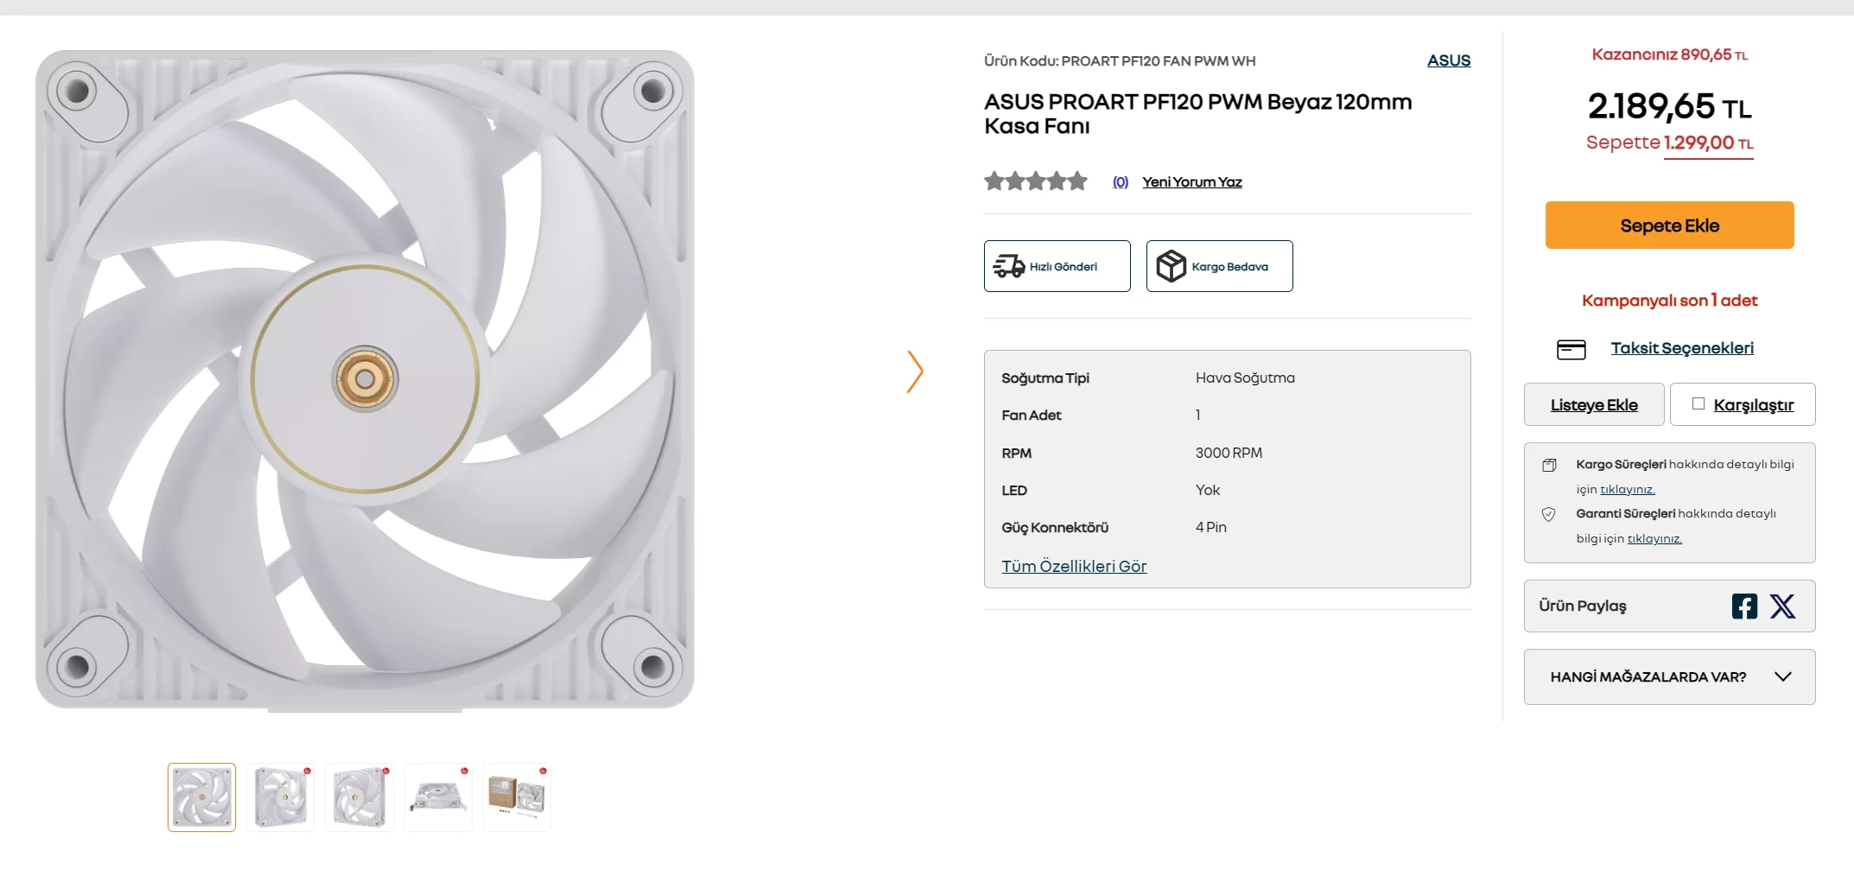Click the credit card installment icon
This screenshot has height=870, width=1854.
click(x=1571, y=349)
